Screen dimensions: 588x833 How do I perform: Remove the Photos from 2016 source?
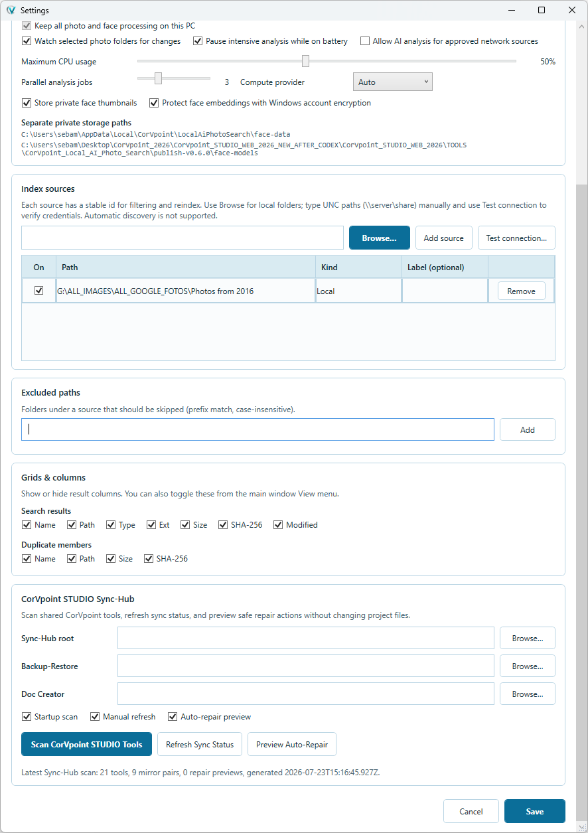(522, 291)
